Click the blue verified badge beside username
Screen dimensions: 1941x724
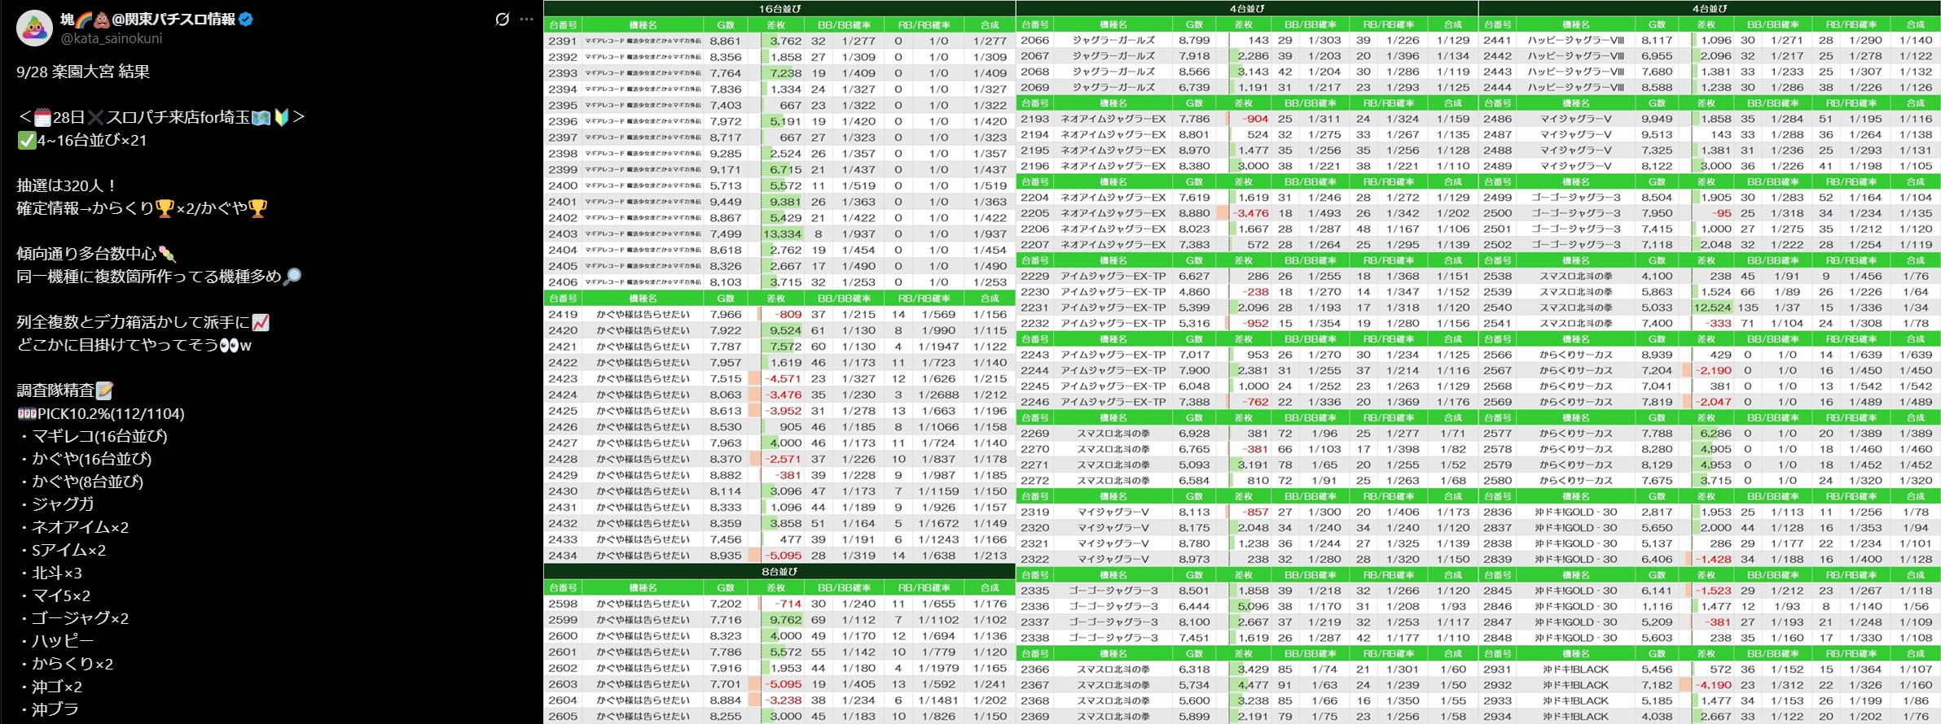pos(246,20)
